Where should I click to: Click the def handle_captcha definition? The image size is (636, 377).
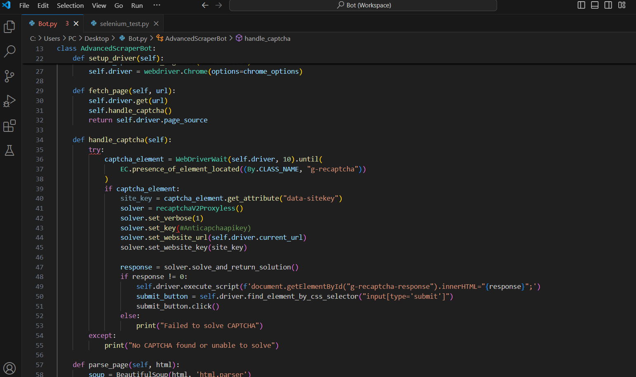(x=116, y=140)
